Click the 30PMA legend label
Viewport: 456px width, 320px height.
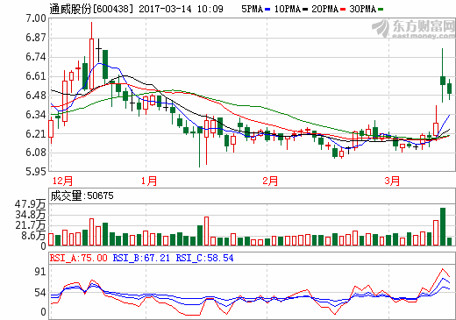click(363, 9)
